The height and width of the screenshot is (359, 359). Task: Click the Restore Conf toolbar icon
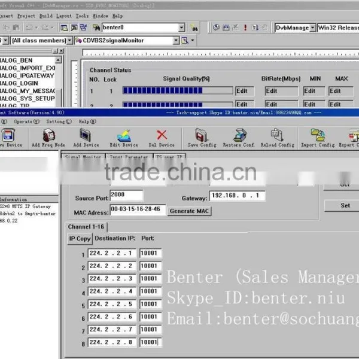point(239,135)
